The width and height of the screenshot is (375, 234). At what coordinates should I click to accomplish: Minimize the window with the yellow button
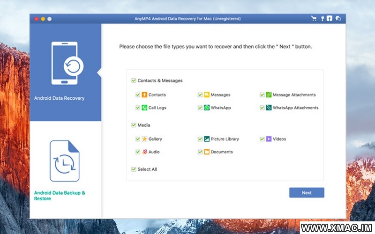pyautogui.click(x=43, y=19)
